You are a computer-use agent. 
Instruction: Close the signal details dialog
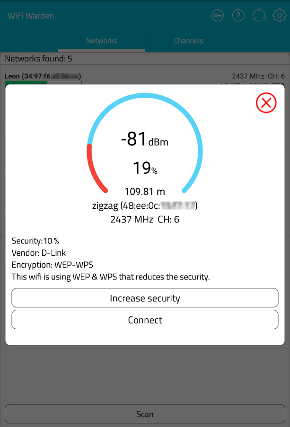click(x=266, y=103)
